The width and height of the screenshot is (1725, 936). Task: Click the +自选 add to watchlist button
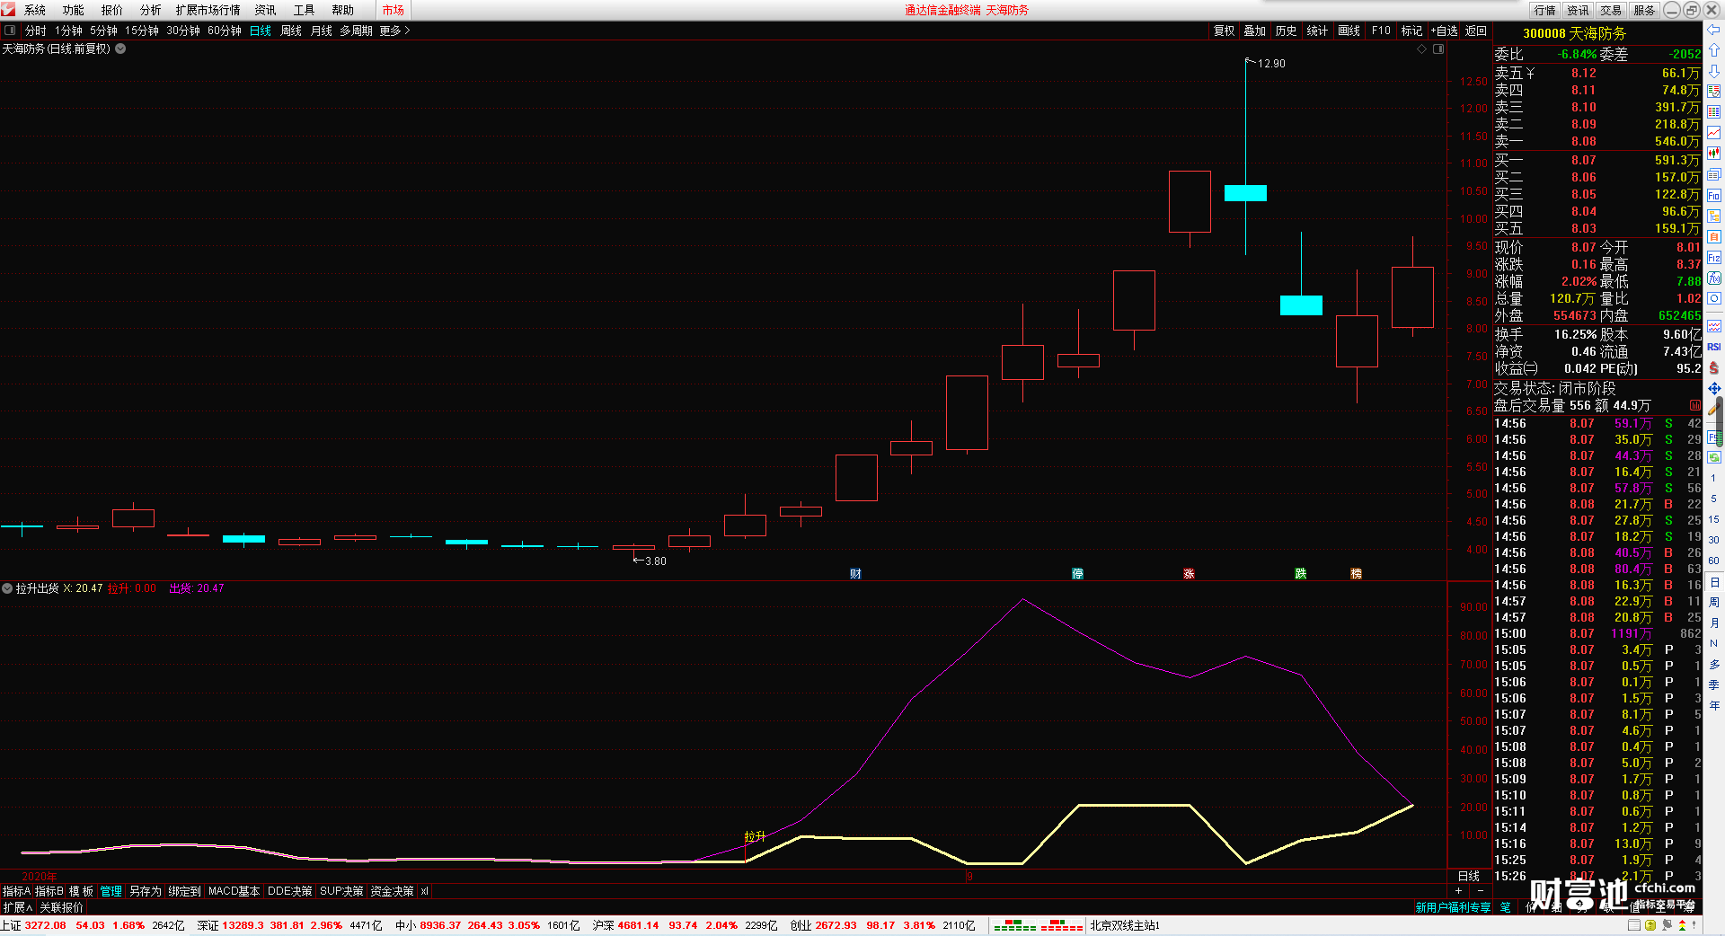[1444, 31]
